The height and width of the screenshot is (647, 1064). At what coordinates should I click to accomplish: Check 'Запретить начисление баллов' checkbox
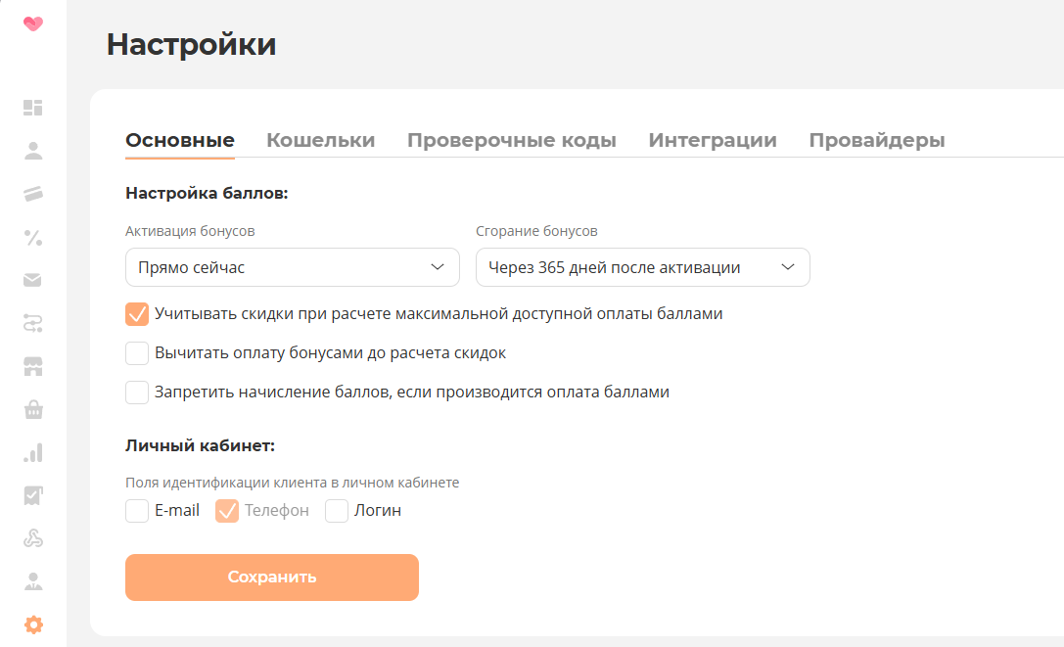point(137,393)
